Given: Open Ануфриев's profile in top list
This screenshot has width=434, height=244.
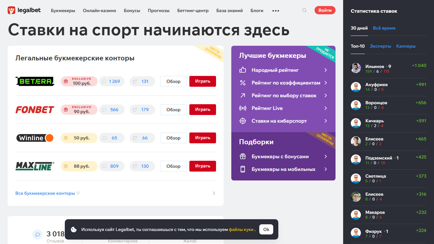Looking at the screenshot, I should pyautogui.click(x=376, y=85).
